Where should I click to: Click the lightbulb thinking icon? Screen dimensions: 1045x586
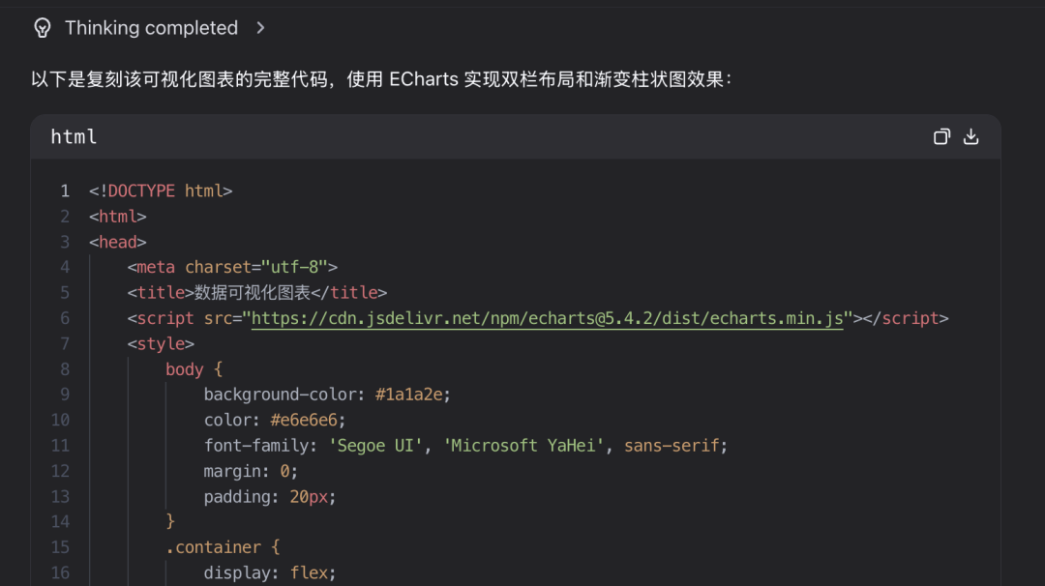pyautogui.click(x=42, y=28)
